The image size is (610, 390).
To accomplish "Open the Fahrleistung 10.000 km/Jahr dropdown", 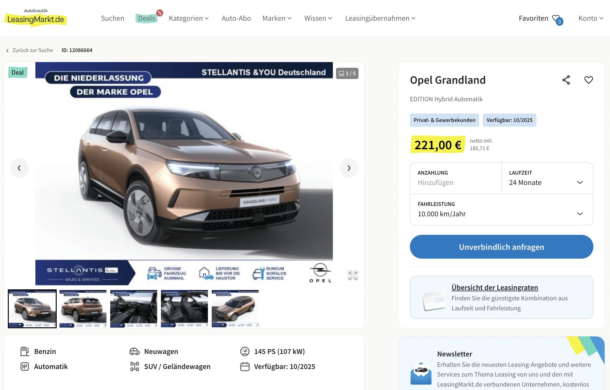I will pyautogui.click(x=501, y=209).
